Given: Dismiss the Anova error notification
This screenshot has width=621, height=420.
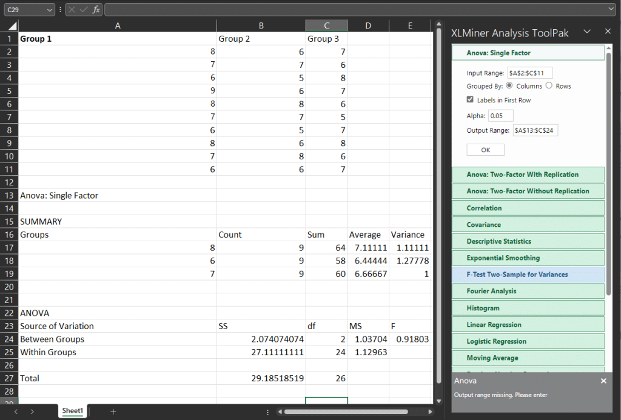Looking at the screenshot, I should [603, 381].
